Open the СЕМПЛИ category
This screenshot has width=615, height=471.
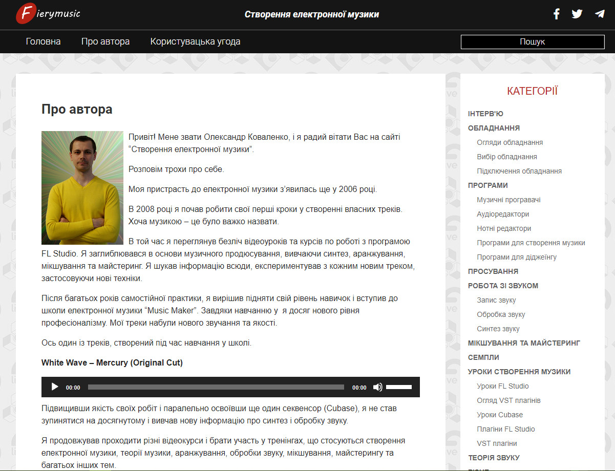click(483, 357)
